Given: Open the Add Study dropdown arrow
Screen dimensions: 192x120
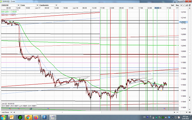Looking at the screenshot, I should click(11, 112).
